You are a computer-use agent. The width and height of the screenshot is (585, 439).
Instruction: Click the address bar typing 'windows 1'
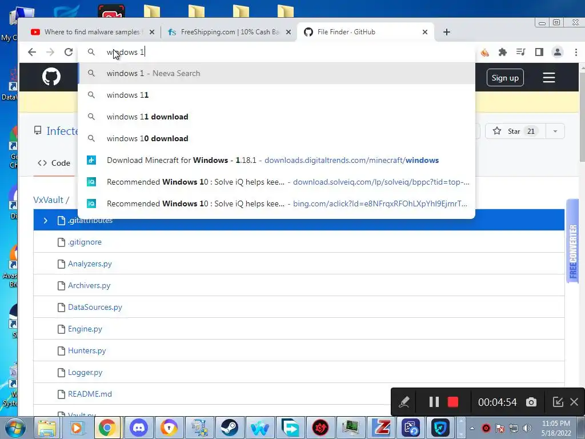tap(276, 52)
